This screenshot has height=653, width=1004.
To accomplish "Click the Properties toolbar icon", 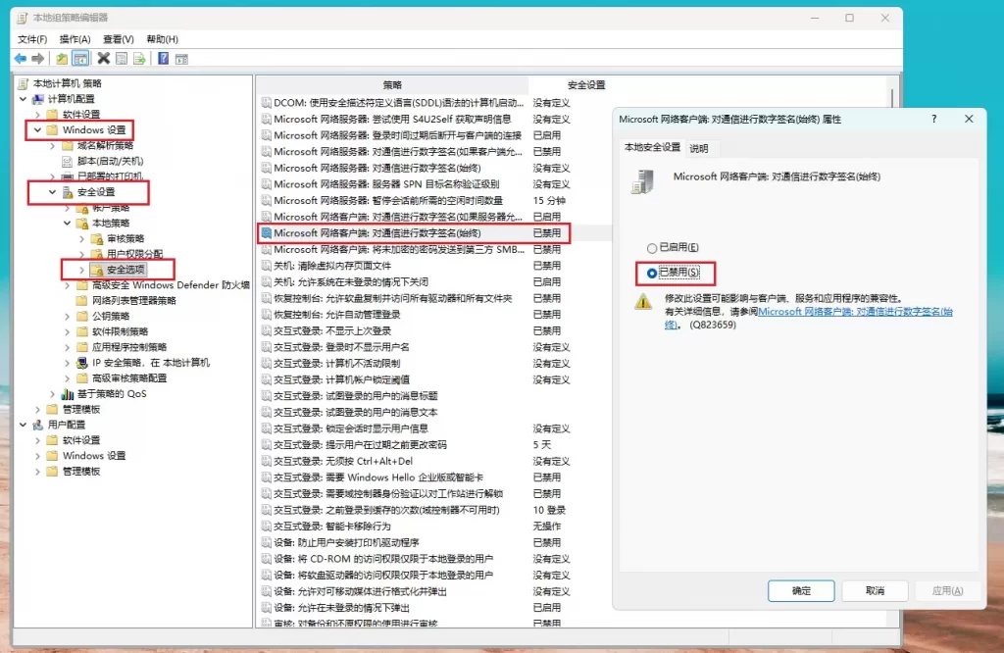I will click(x=124, y=59).
